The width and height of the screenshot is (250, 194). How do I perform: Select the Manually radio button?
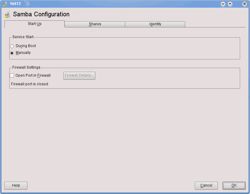coord(12,53)
